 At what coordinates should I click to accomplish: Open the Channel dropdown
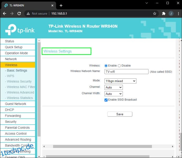113,87
